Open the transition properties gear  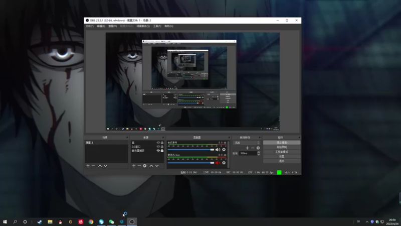[258, 148]
